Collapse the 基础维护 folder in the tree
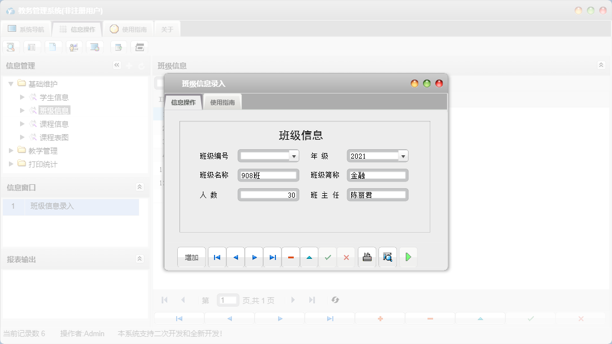612x344 pixels. pos(11,83)
